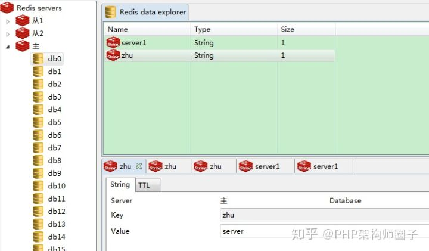The width and height of the screenshot is (429, 251).
Task: Click the Redis servers root label
Action: point(39,8)
